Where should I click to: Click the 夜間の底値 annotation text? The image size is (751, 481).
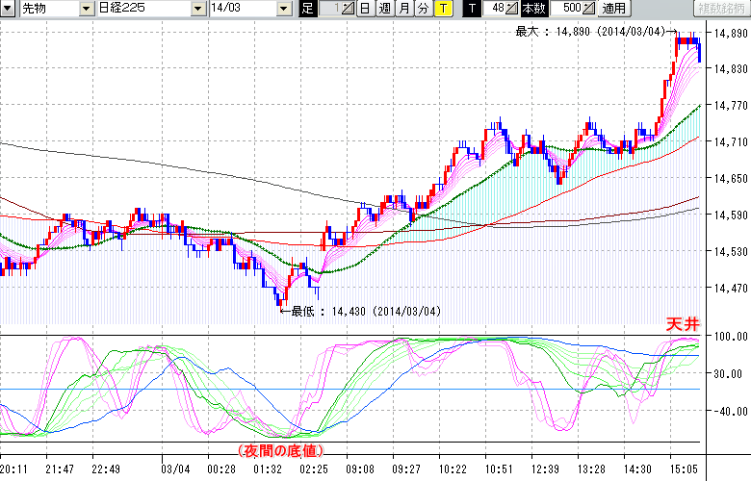tap(278, 450)
